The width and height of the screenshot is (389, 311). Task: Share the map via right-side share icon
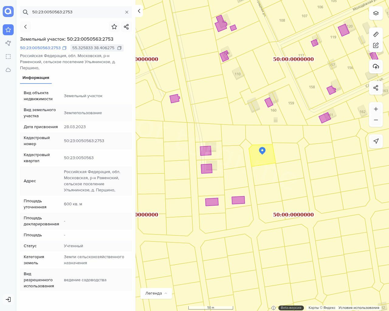376,88
